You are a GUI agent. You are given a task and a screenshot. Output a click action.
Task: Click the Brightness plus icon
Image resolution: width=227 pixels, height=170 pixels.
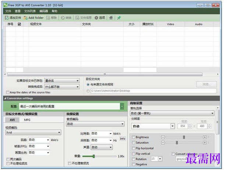(205, 137)
